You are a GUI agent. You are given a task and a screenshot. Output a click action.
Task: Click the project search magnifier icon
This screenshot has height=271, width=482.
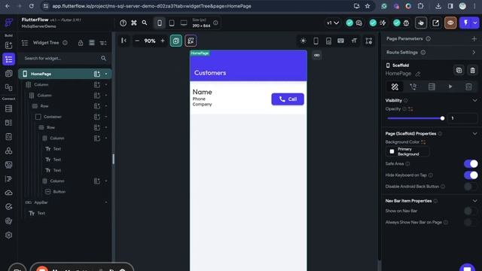click(x=145, y=23)
